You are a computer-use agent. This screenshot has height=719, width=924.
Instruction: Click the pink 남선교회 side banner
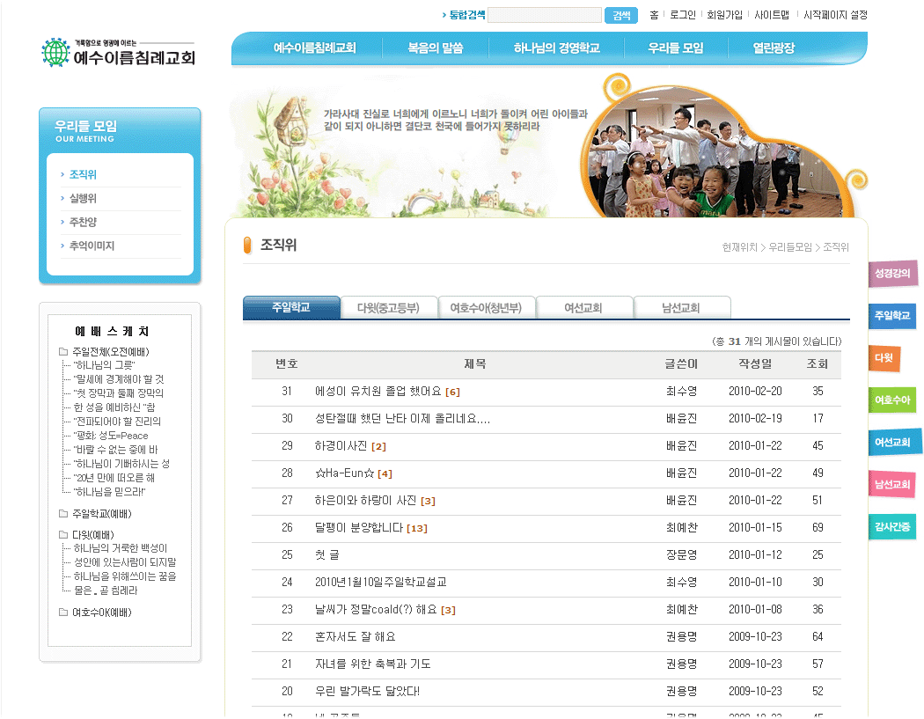tap(892, 484)
